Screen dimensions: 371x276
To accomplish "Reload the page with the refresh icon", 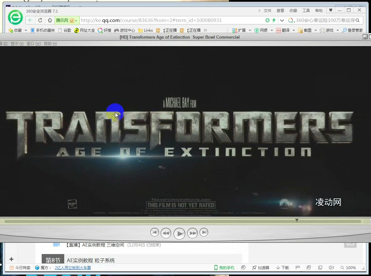I will pyautogui.click(x=40, y=20).
